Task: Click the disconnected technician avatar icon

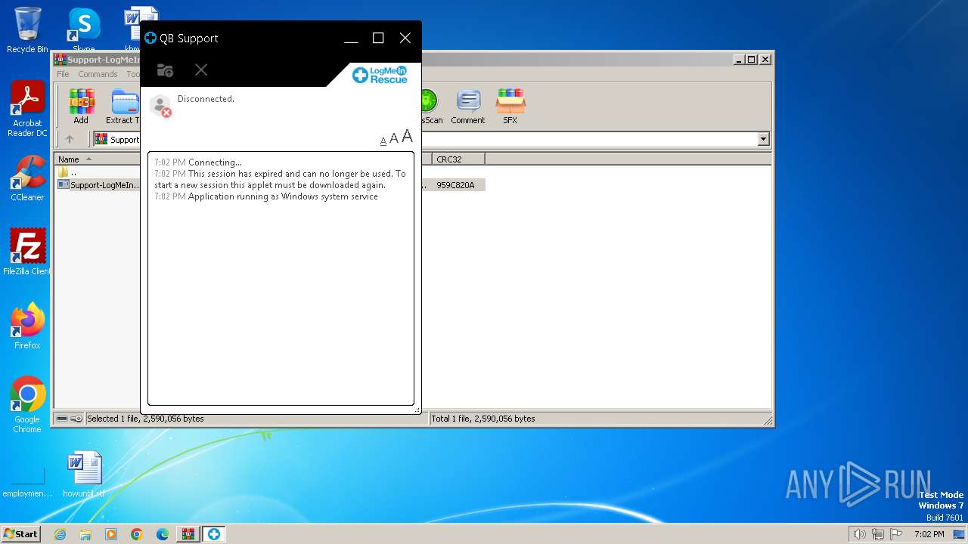Action: (160, 106)
